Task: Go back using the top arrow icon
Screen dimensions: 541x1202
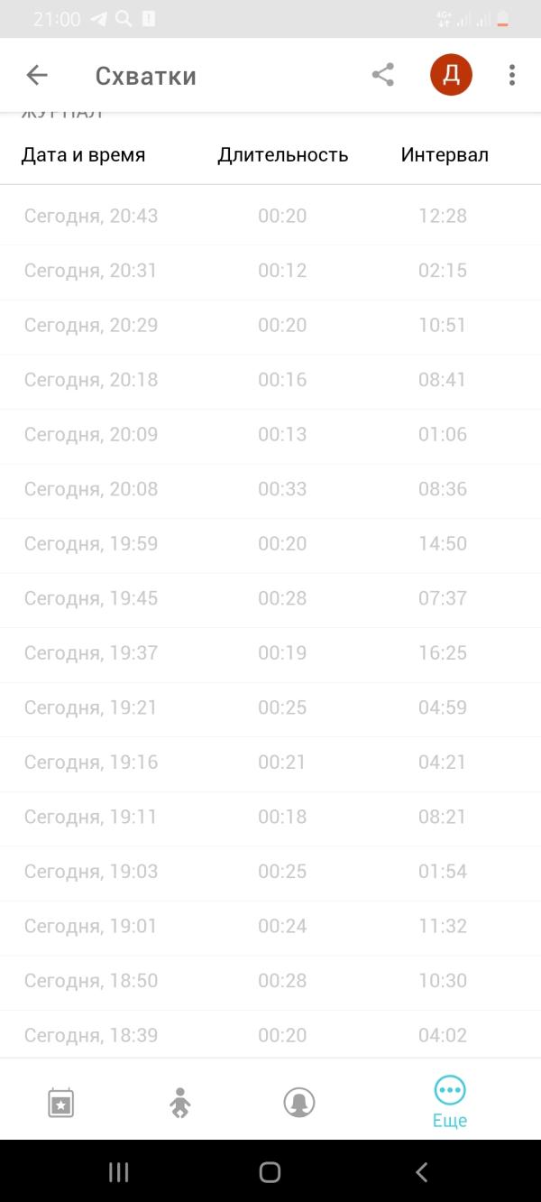Action: 37,75
